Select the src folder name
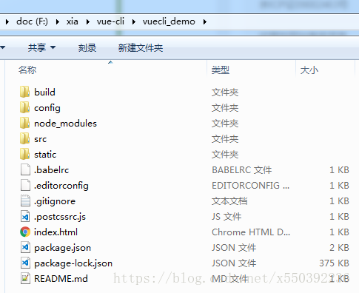Viewport: 359px width, 293px height. point(40,139)
